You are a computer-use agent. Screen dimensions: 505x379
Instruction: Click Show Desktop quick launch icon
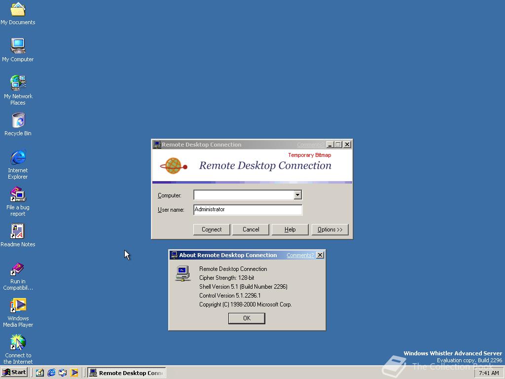pyautogui.click(x=63, y=373)
